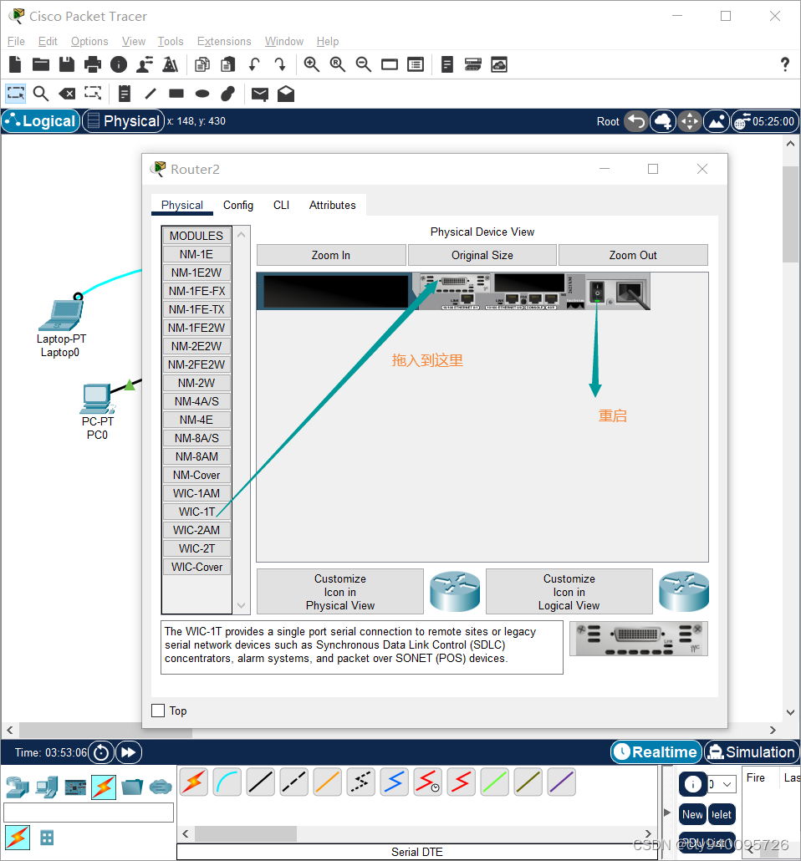Pick the automatic connection lightning cable
Image resolution: width=801 pixels, height=861 pixels.
coord(194,782)
